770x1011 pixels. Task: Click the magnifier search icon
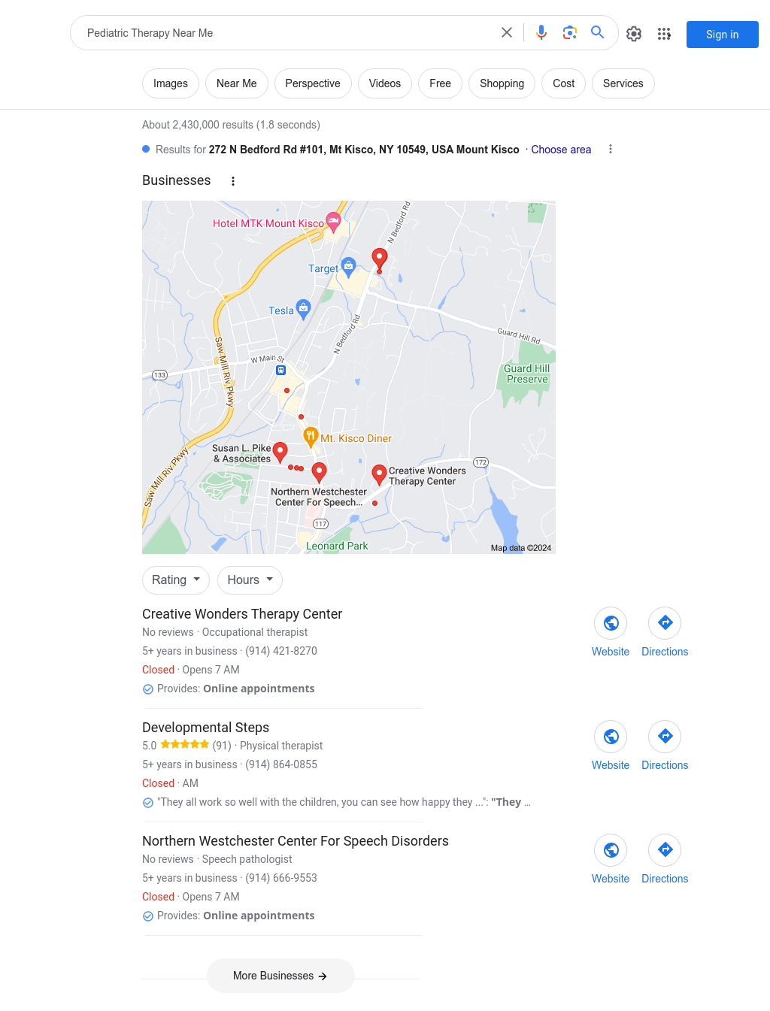(598, 32)
